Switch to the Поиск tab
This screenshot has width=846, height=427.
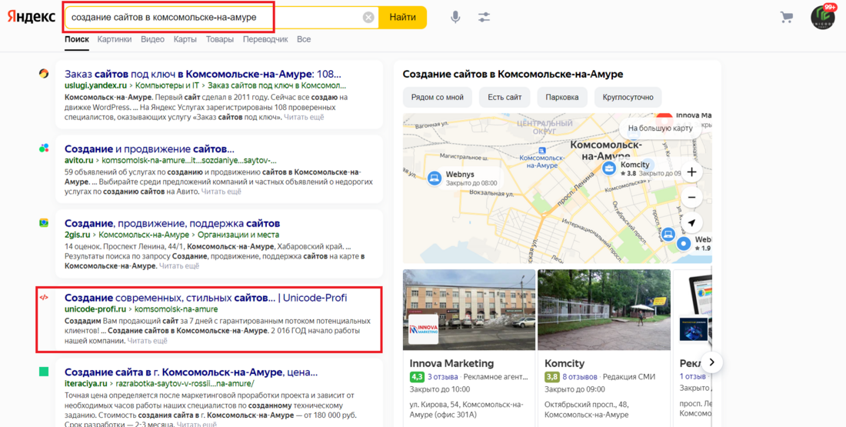coord(77,39)
